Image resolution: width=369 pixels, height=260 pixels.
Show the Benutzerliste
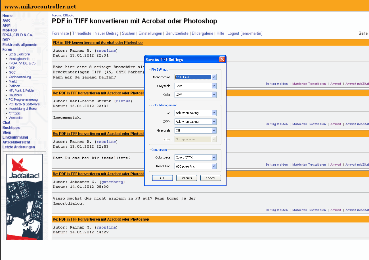coord(177,33)
